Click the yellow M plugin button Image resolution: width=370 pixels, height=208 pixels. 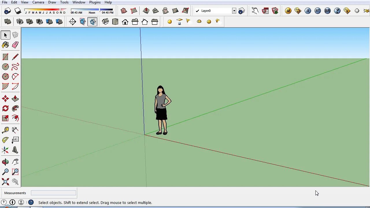click(288, 11)
